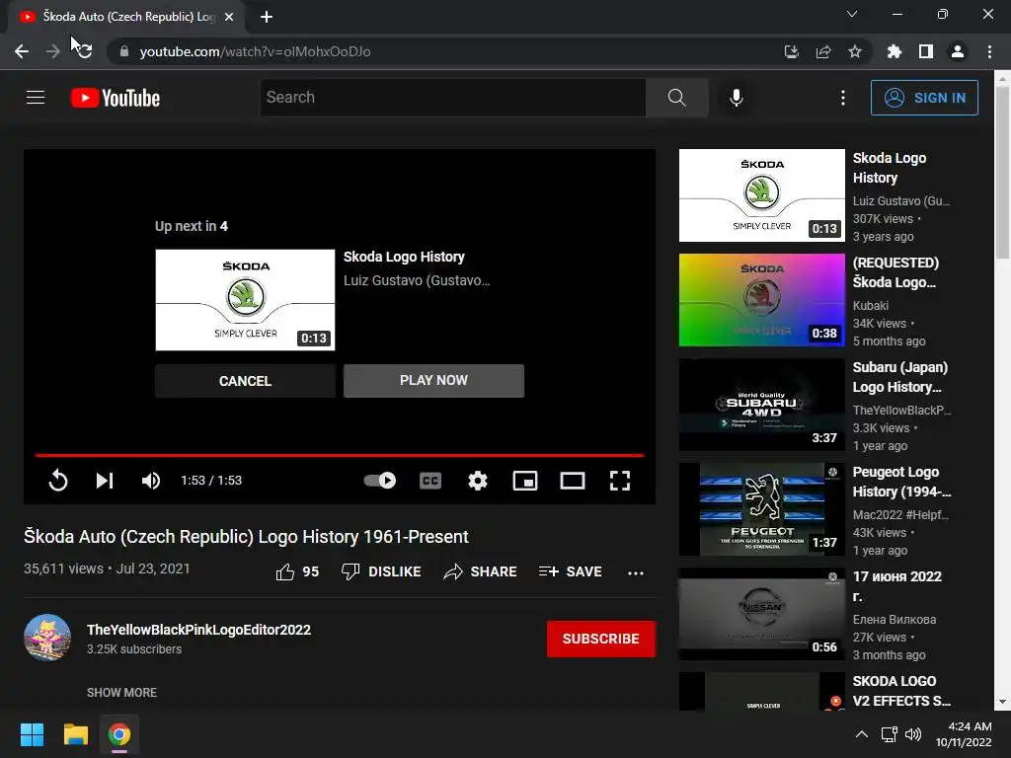Cancel the up next autoplay
This screenshot has height=758, width=1011.
pos(245,381)
